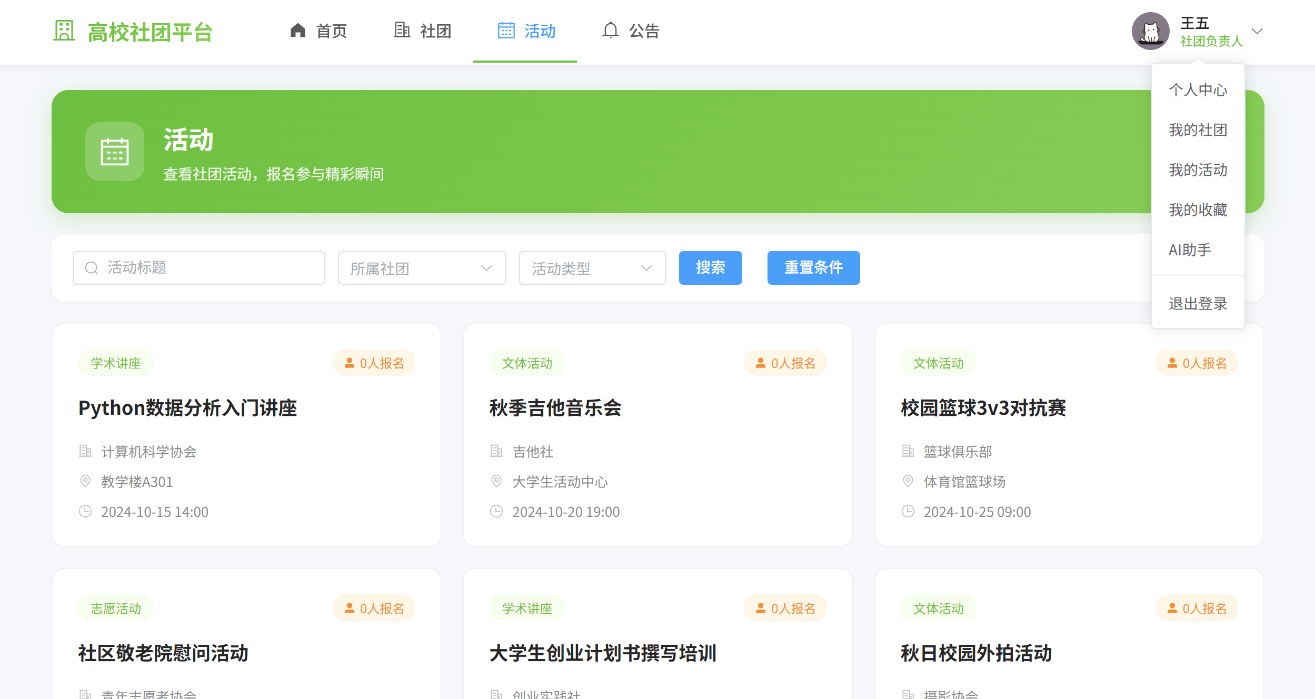Click the platform building logo icon

(64, 31)
